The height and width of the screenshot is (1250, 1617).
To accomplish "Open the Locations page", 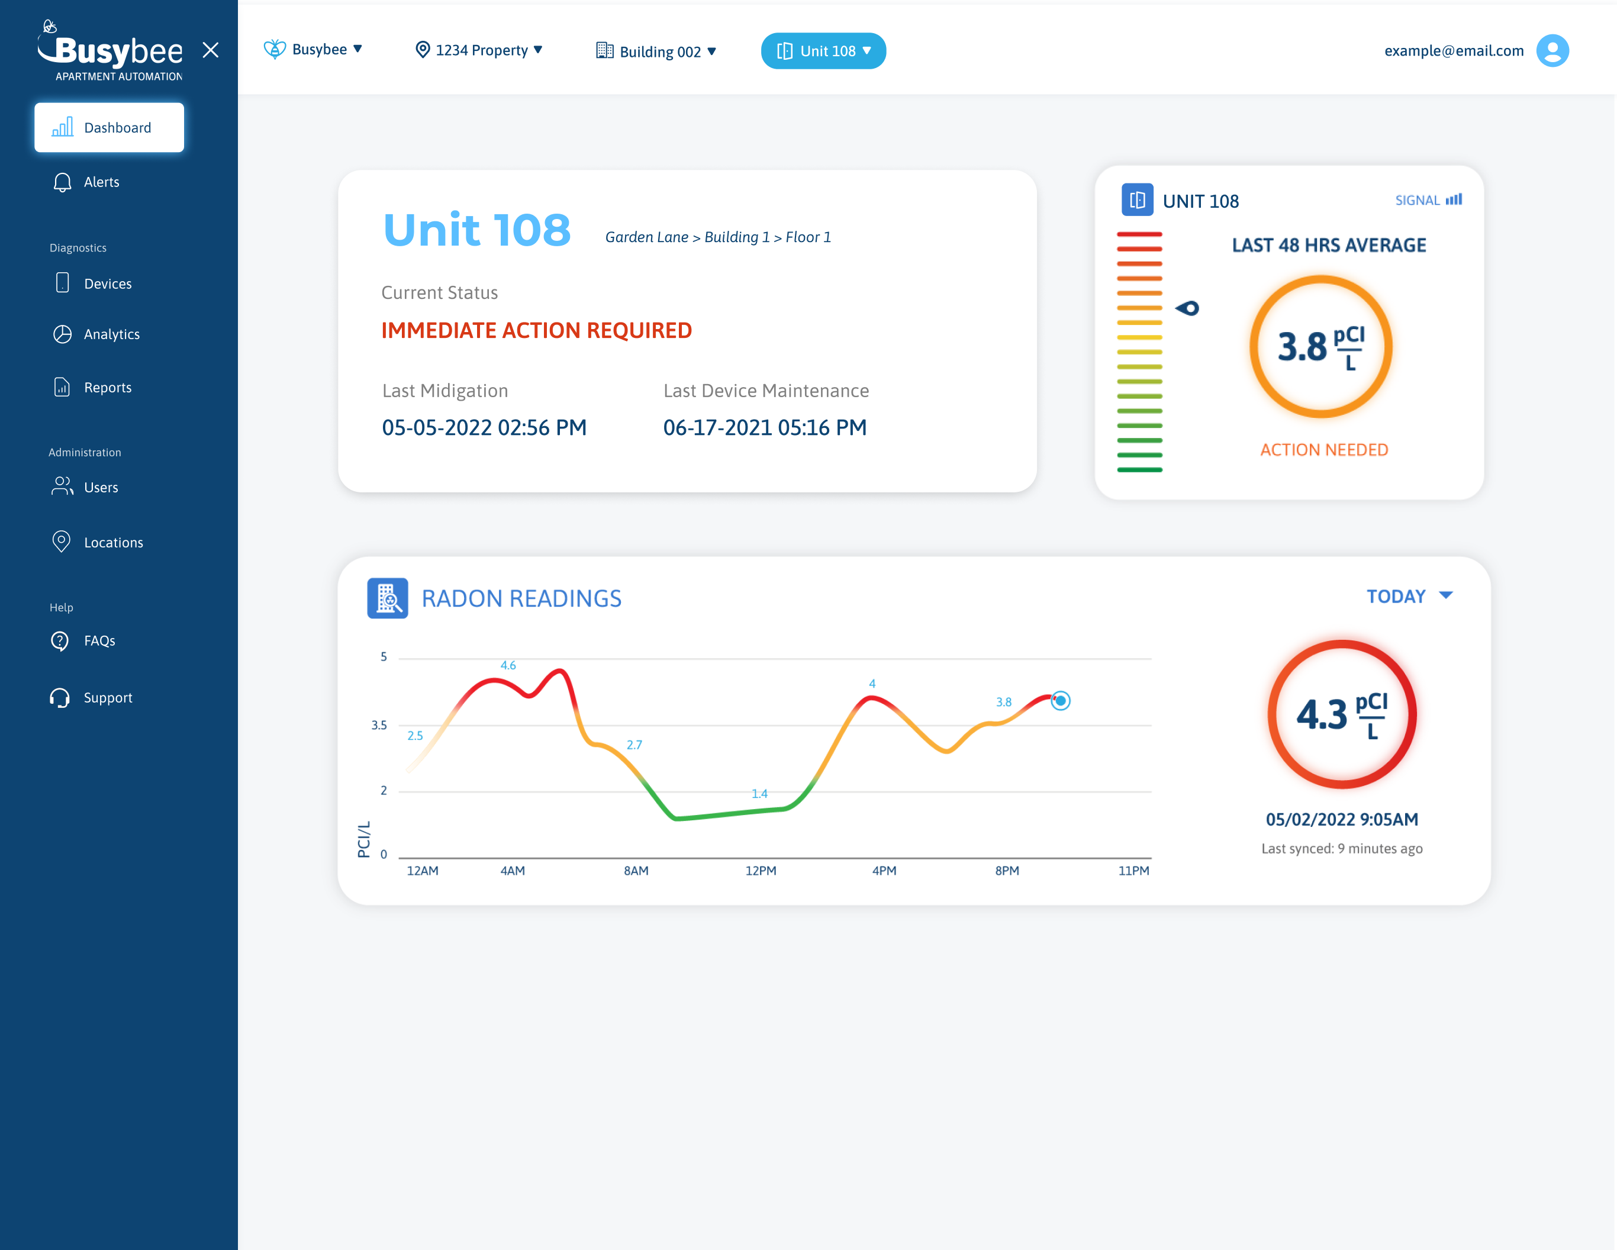I will pyautogui.click(x=113, y=542).
